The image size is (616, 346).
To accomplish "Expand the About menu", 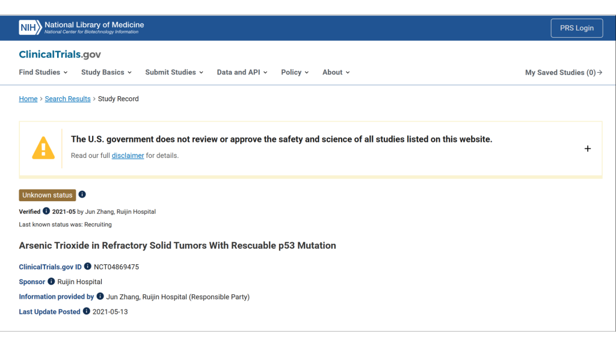I will [336, 72].
